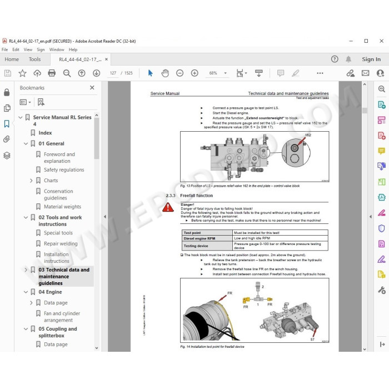Image resolution: width=389 pixels, height=389 pixels.
Task: Open Fill & Sign tool in right pane
Action: click(x=382, y=260)
